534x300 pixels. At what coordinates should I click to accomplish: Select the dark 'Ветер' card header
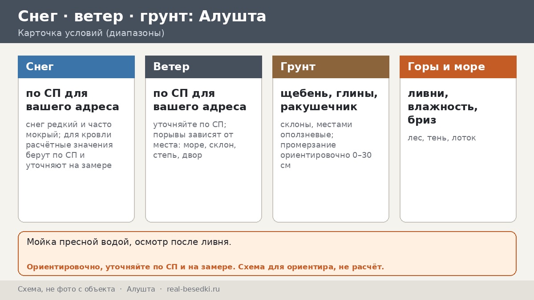pyautogui.click(x=203, y=67)
